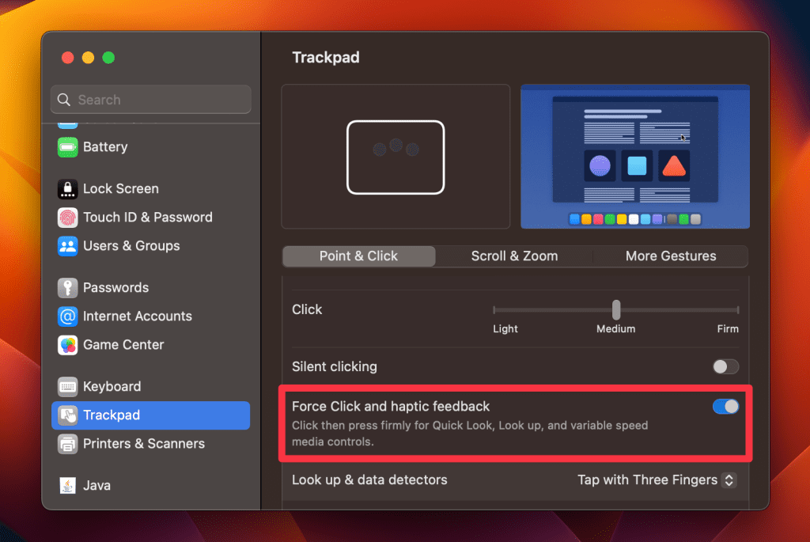Click the Search field in sidebar

click(x=150, y=100)
